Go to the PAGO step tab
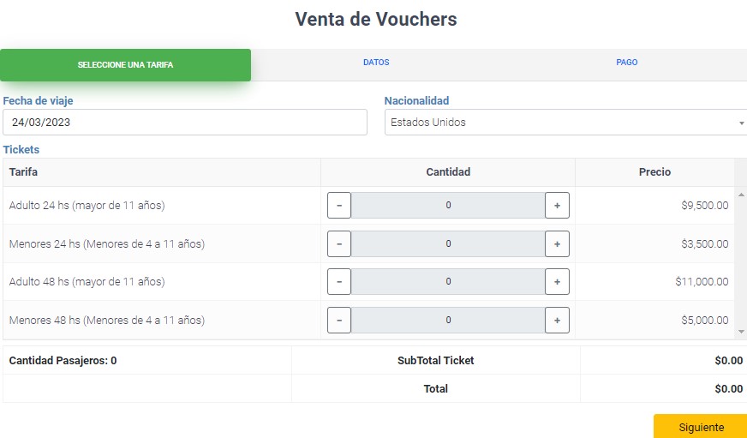Viewport: 747px width, 438px height. (626, 63)
